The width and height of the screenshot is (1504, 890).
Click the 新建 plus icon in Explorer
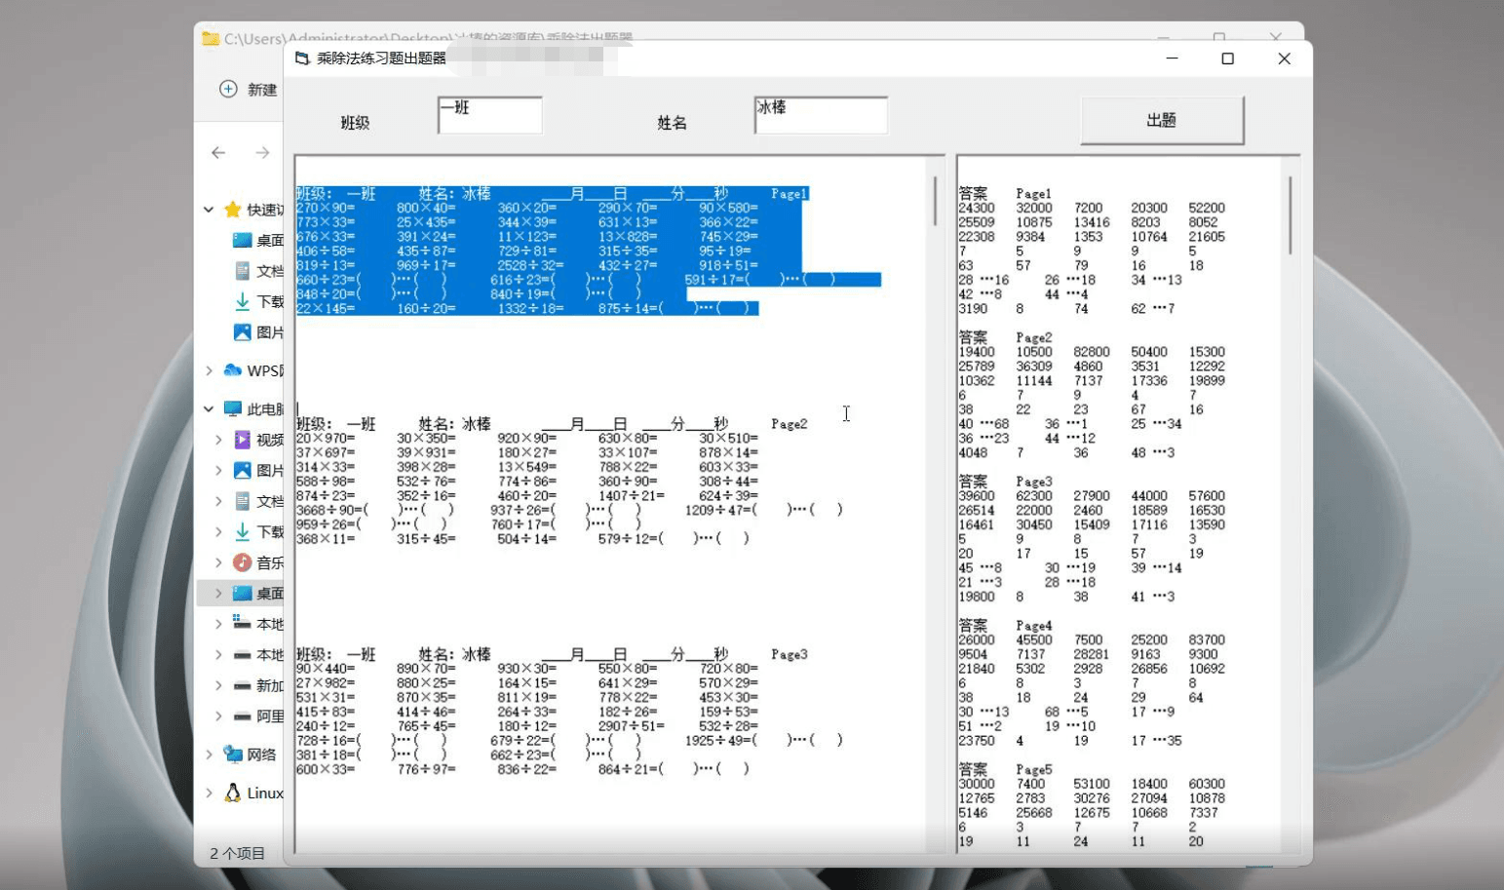[x=228, y=89]
